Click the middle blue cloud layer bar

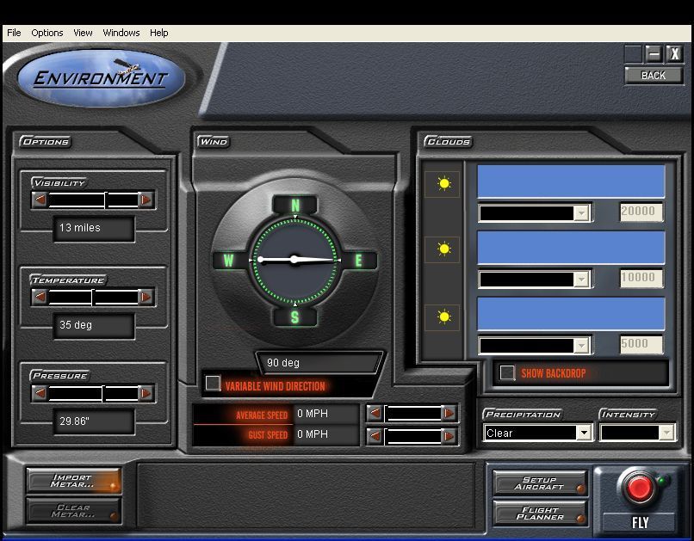571,248
